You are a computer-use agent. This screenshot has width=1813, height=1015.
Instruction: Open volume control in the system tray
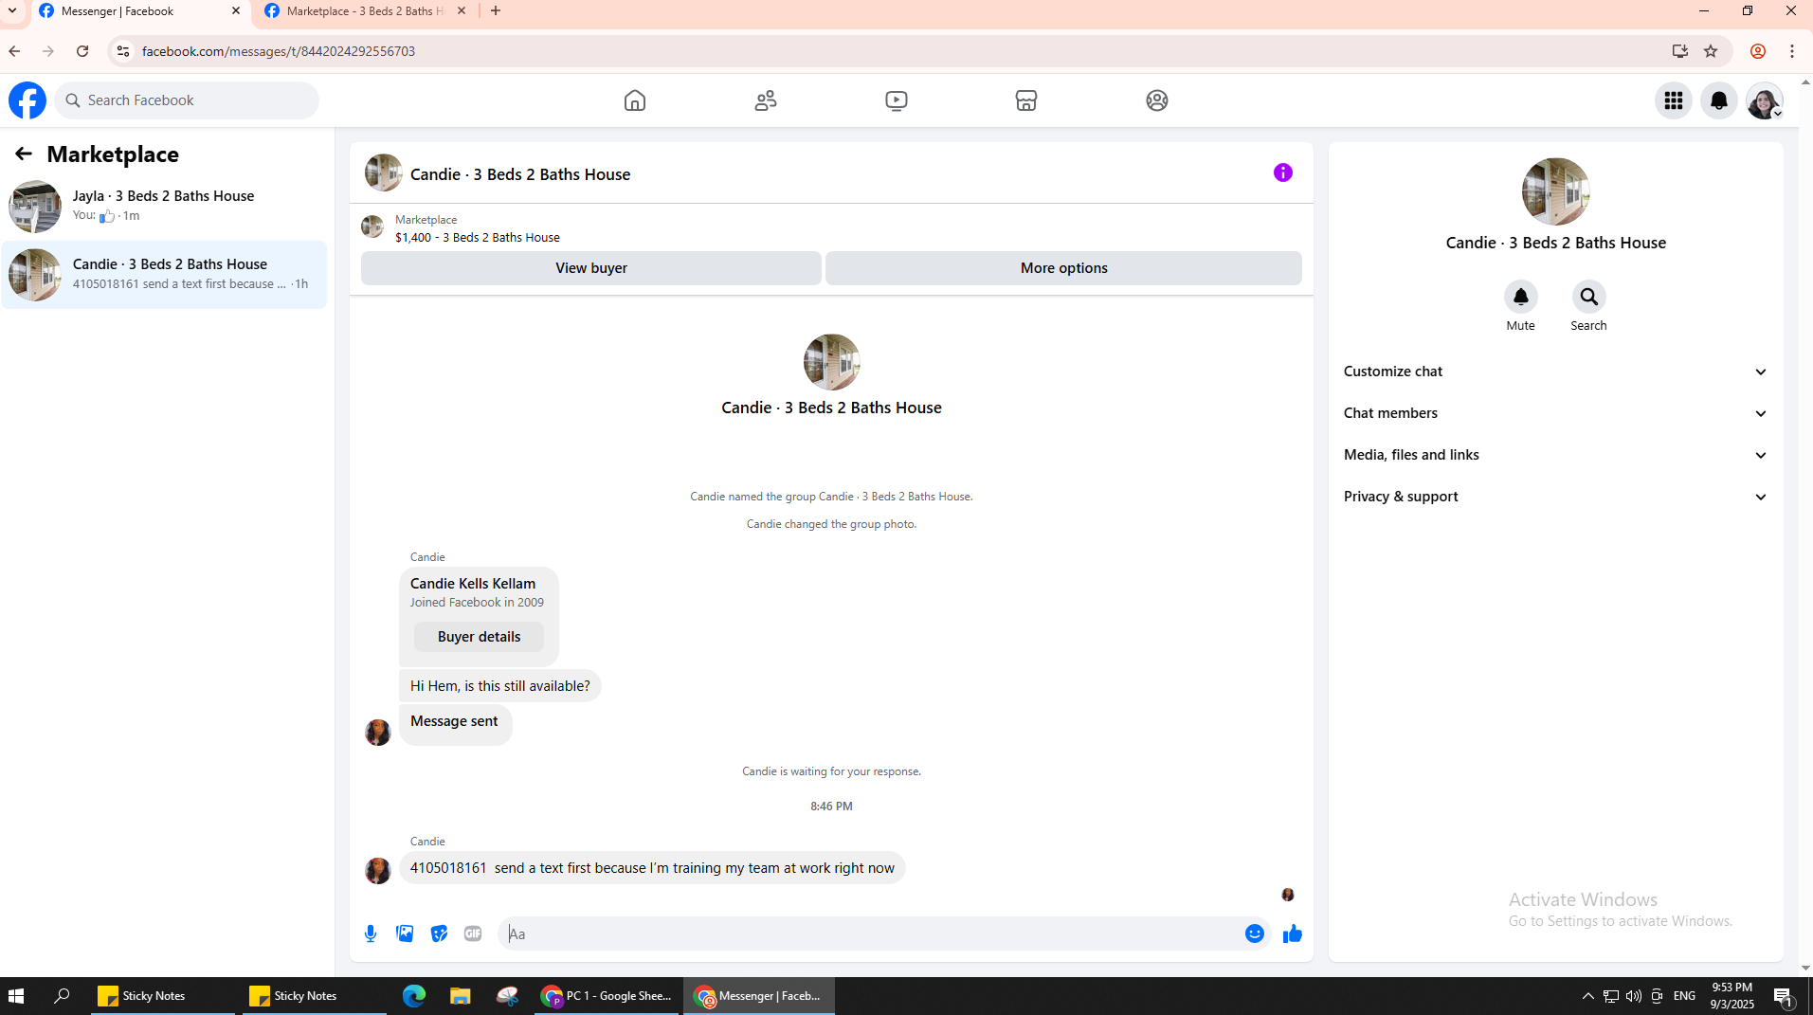coord(1634,996)
